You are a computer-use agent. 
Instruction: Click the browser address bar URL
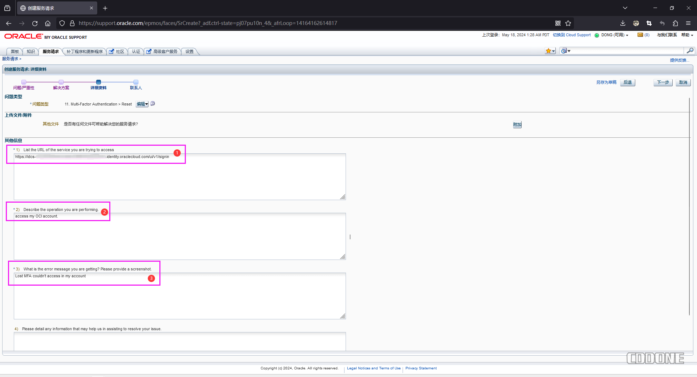208,23
